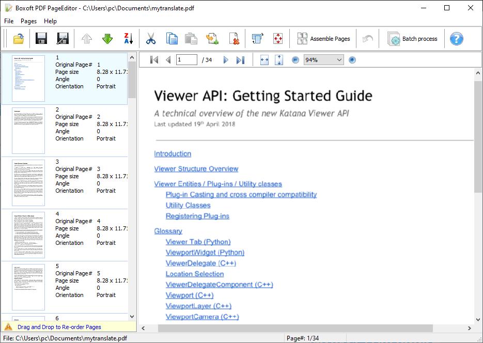Open the File menu
The image size is (483, 343).
(9, 21)
